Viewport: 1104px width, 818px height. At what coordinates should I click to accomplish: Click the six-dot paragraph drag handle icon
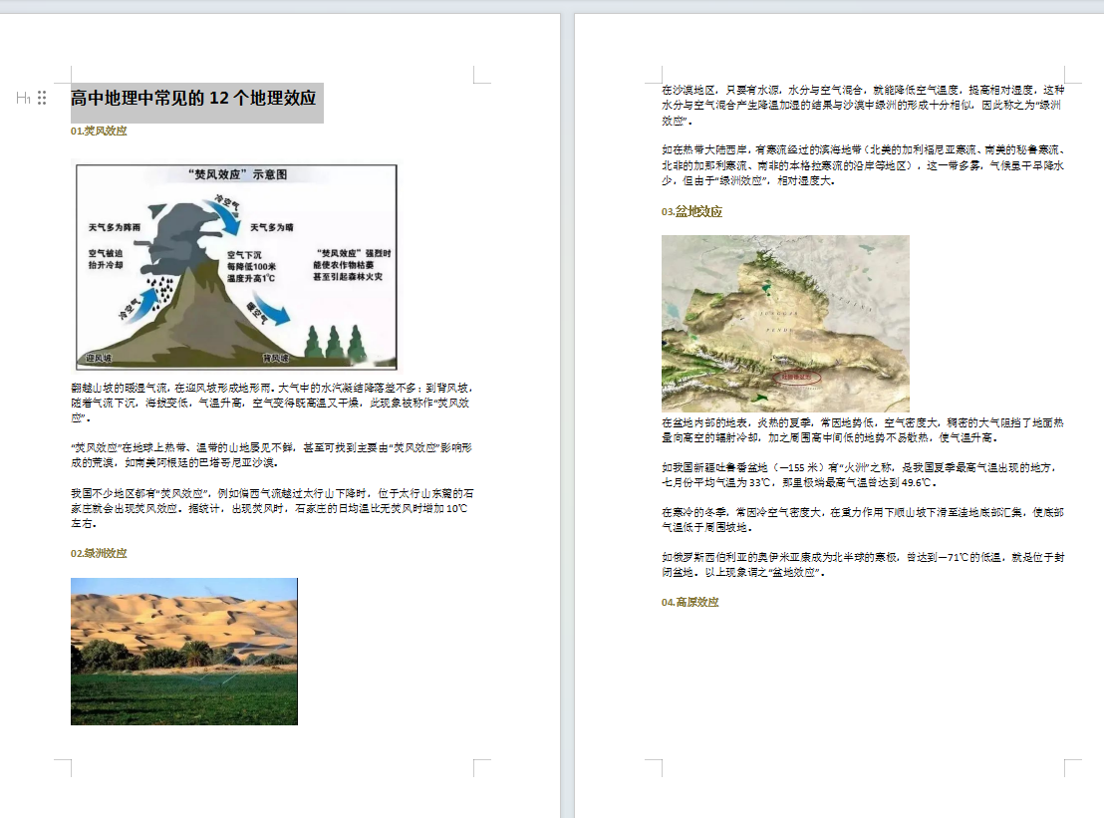[42, 98]
